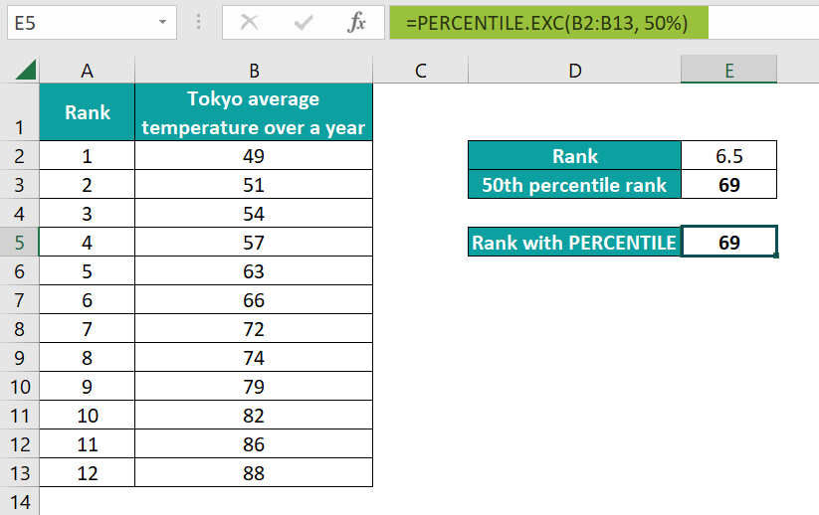Click the cell with temperature 86

[x=254, y=444]
